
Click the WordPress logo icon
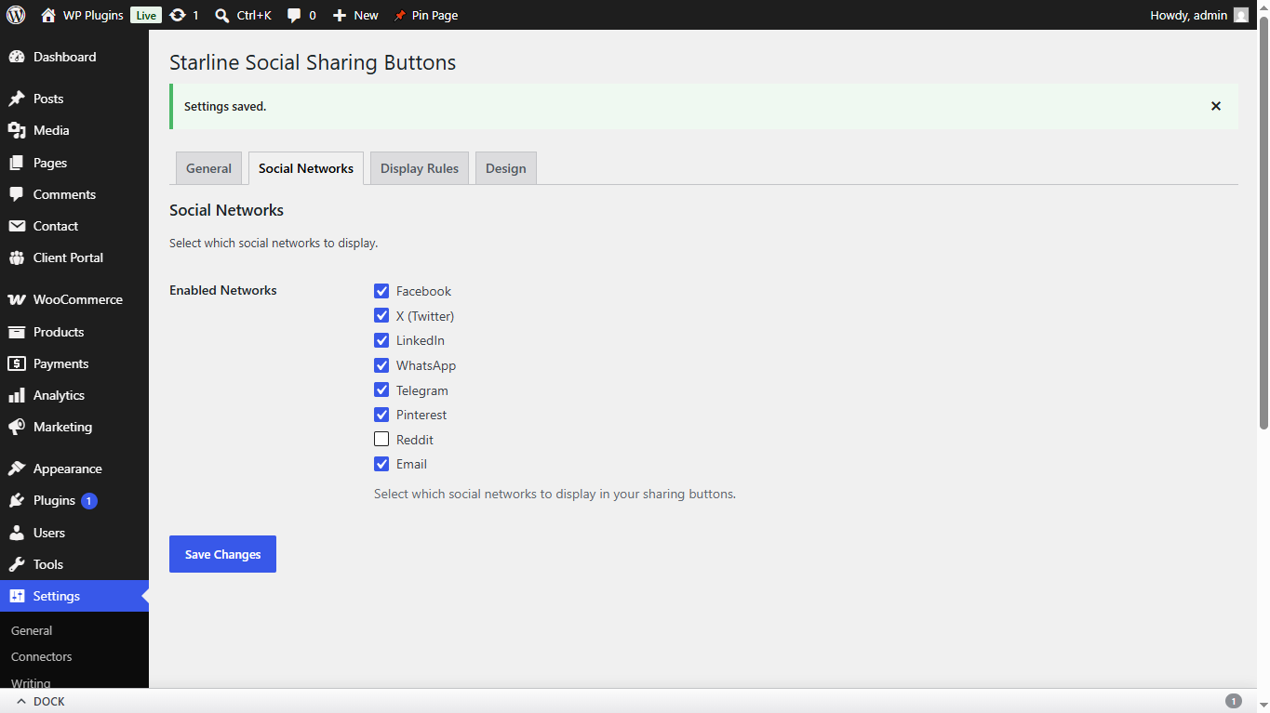[x=16, y=15]
